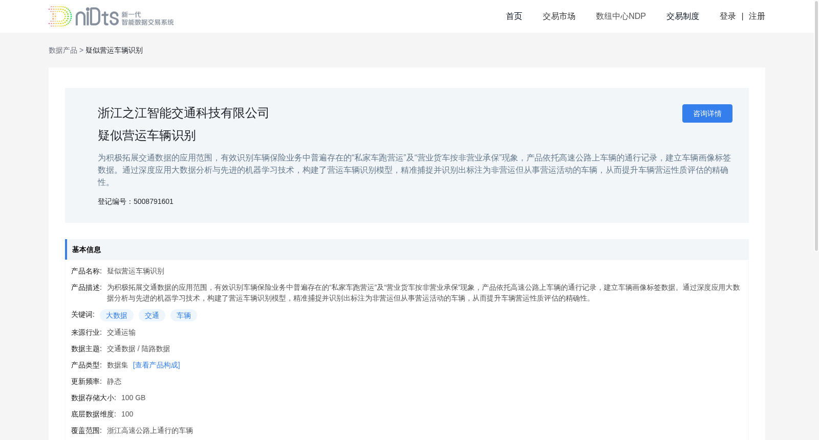The height and width of the screenshot is (440, 819).
Task: Click the 注册 link
Action: click(757, 16)
